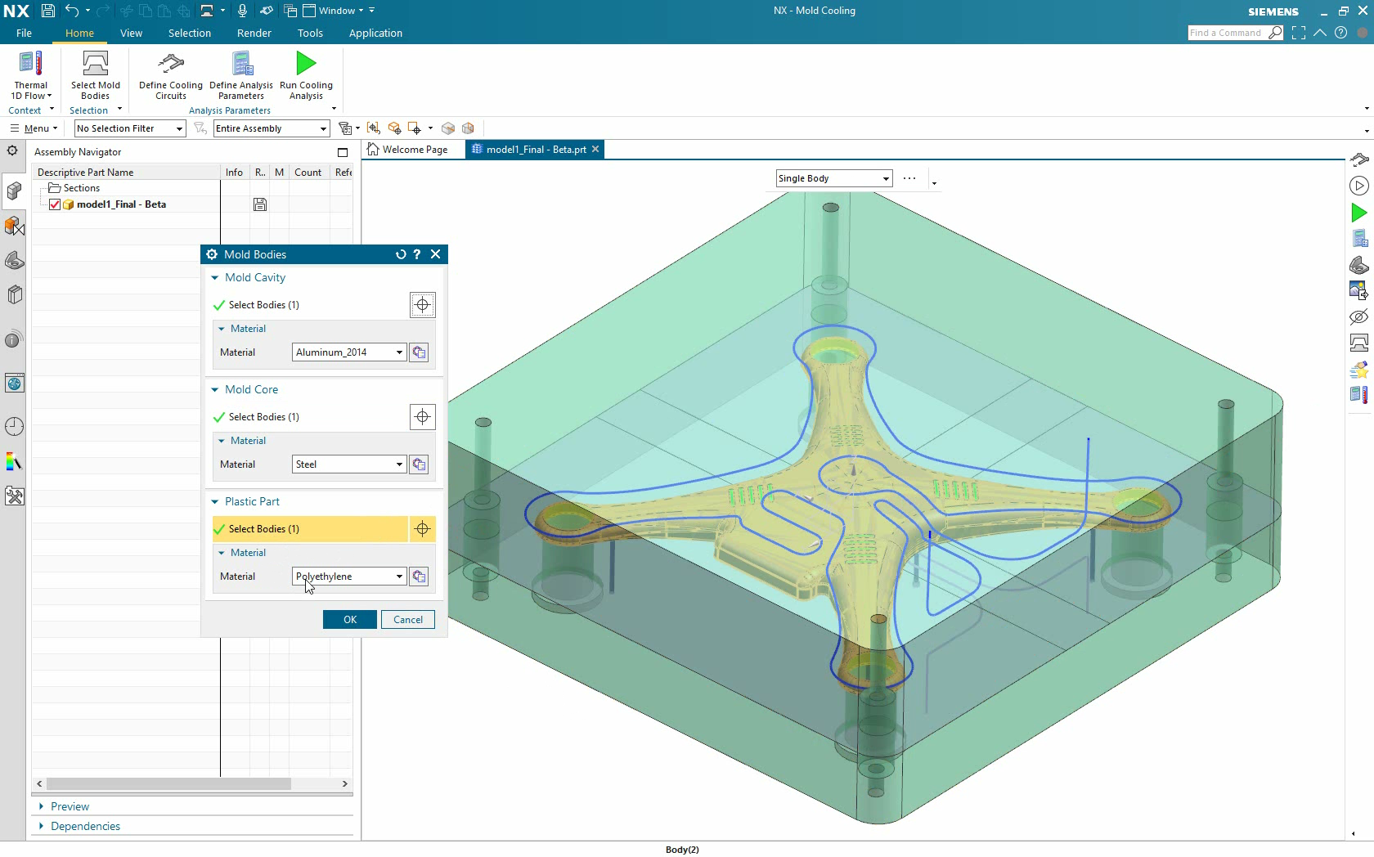The width and height of the screenshot is (1374, 857).
Task: Toggle Plastic Part Select Bodies selection
Action: pos(422,529)
